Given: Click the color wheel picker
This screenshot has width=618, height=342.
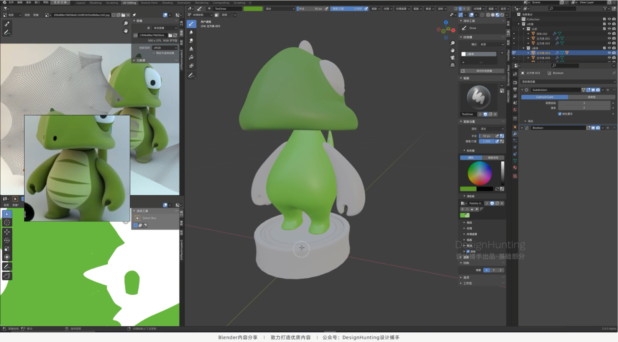Looking at the screenshot, I should click(480, 173).
